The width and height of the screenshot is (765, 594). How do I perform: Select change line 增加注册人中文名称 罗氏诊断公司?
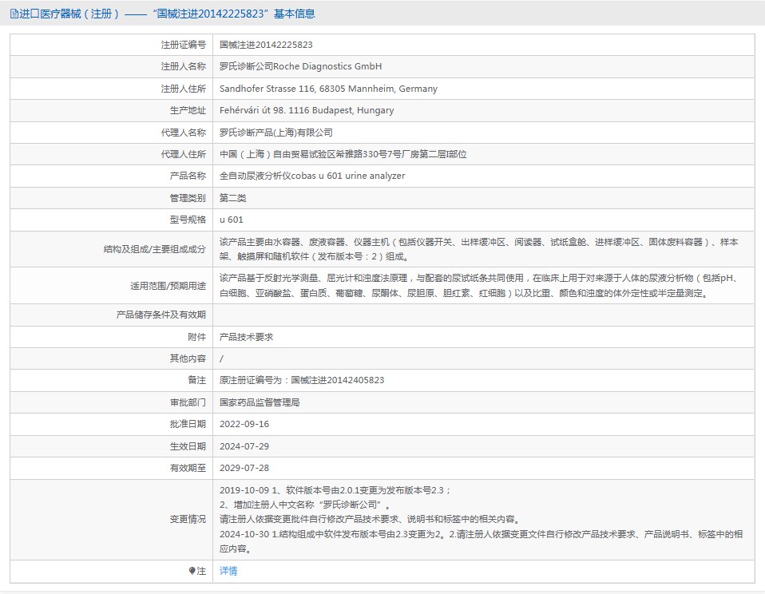coord(305,505)
